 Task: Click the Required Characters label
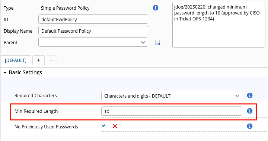(36, 95)
